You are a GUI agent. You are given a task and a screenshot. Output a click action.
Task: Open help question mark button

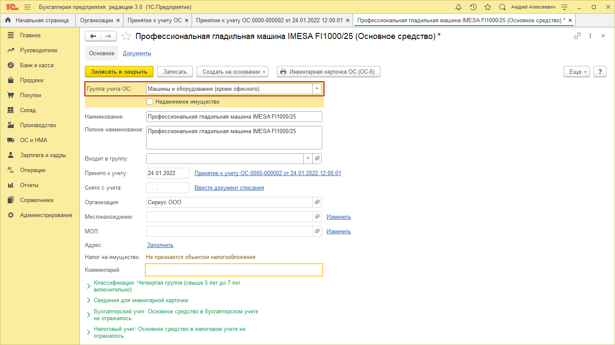tap(600, 71)
